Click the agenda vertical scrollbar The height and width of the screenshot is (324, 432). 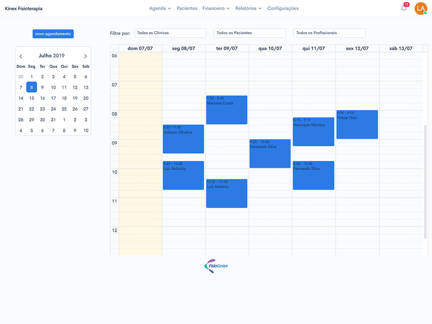425,182
